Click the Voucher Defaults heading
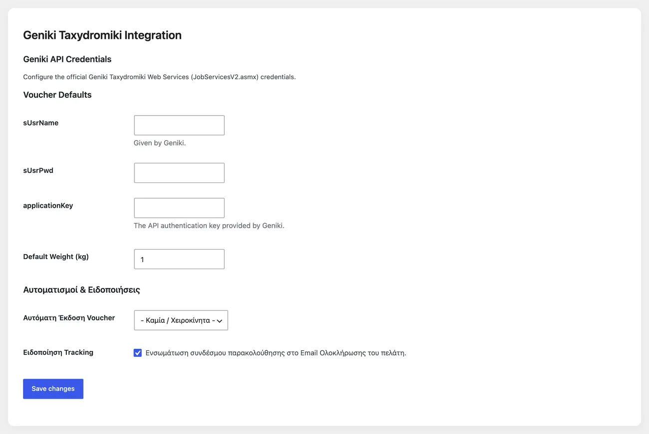 click(x=57, y=95)
